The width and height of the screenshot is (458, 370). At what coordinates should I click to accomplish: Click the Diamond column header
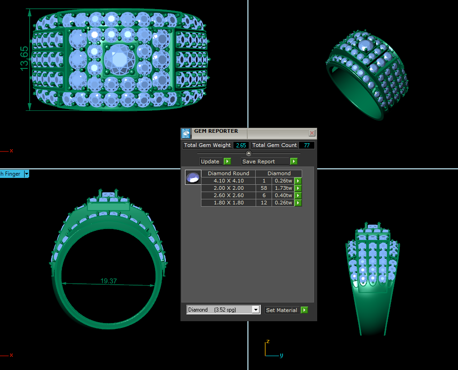279,173
